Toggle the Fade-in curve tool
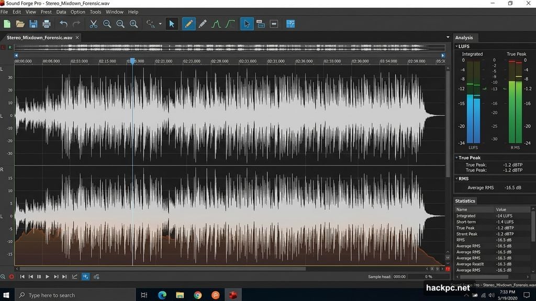 (x=231, y=24)
